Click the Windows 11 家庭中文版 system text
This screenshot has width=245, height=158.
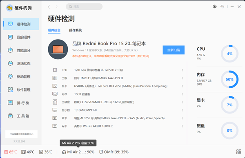tap(105, 50)
